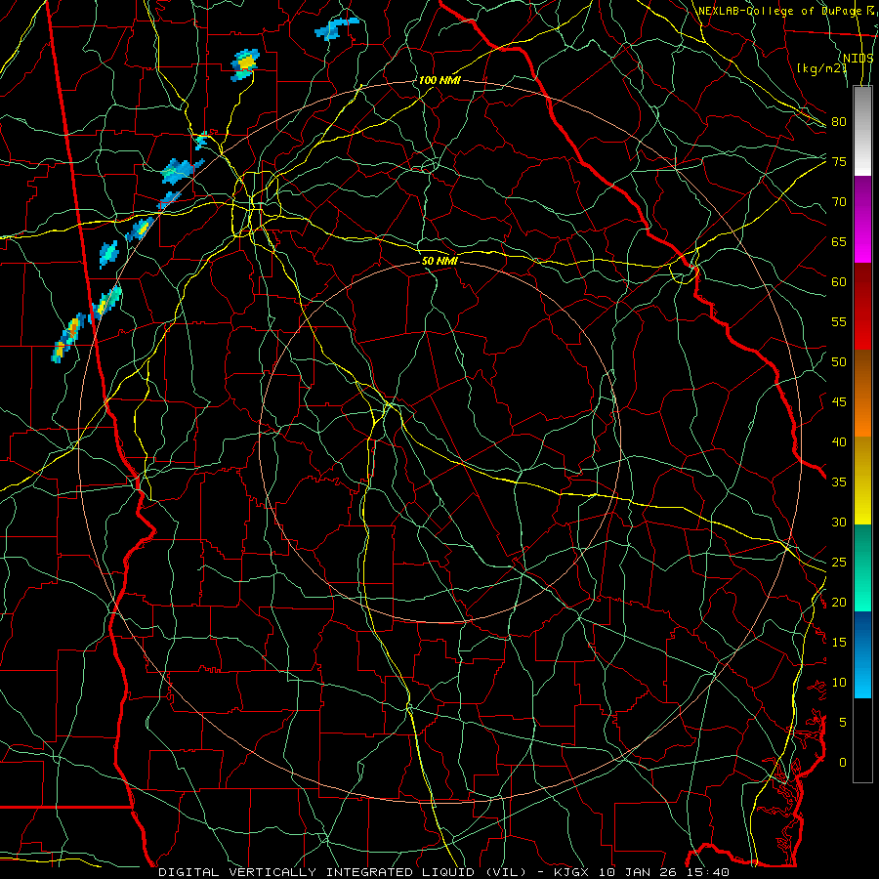Click the KJGX radar site identifier
The image size is (879, 879).
click(573, 872)
